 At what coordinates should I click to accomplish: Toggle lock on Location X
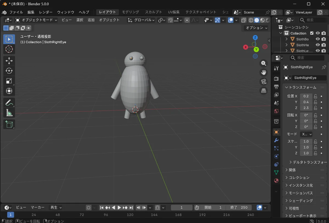(x=316, y=96)
